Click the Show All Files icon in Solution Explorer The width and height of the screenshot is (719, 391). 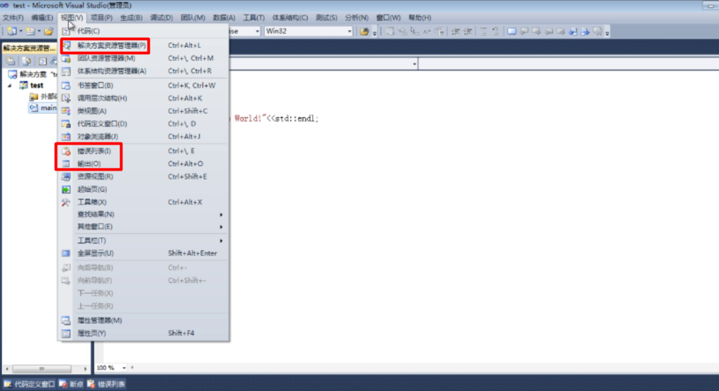tap(27, 61)
